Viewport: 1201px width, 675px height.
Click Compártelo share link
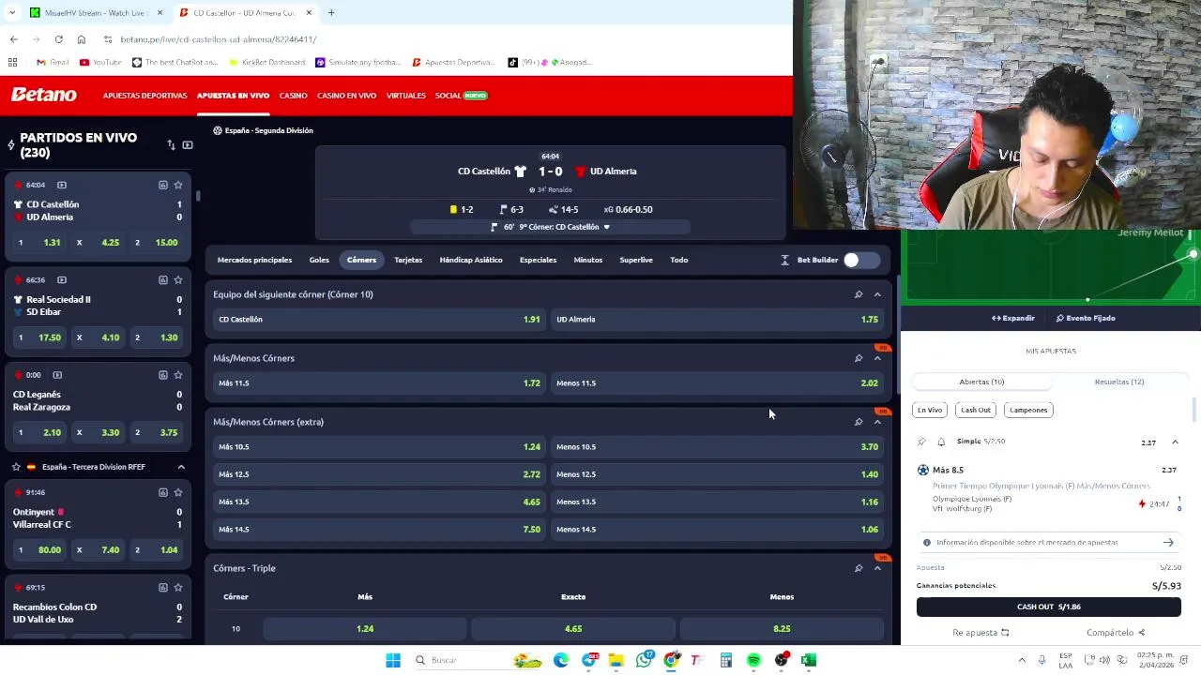[1116, 633]
